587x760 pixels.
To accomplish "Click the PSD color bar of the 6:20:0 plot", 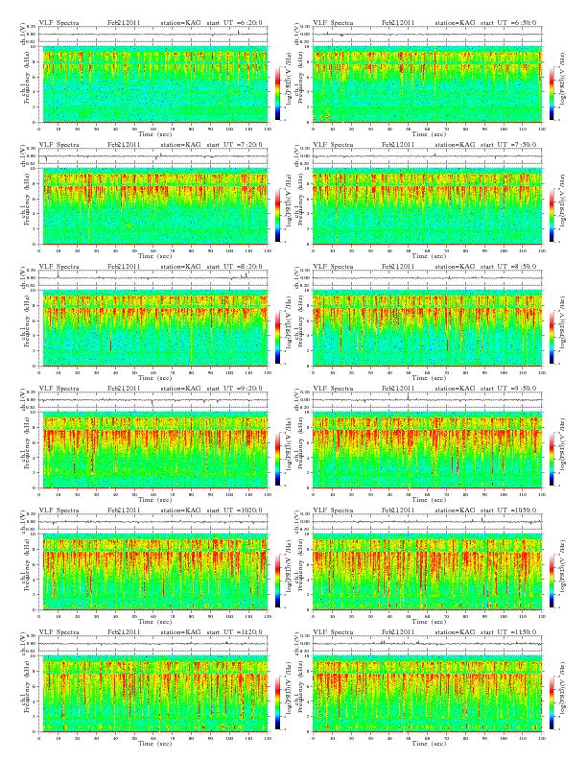I will [x=277, y=92].
